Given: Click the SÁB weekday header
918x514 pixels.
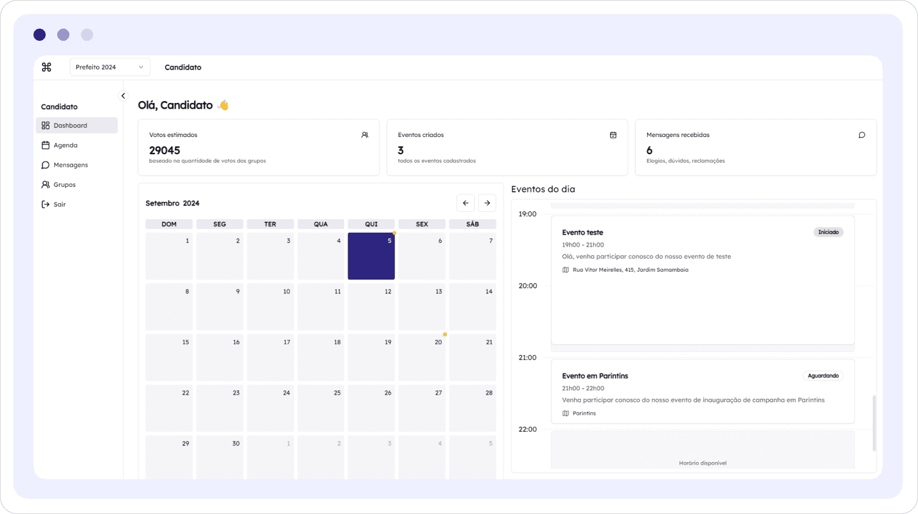Looking at the screenshot, I should tap(472, 224).
